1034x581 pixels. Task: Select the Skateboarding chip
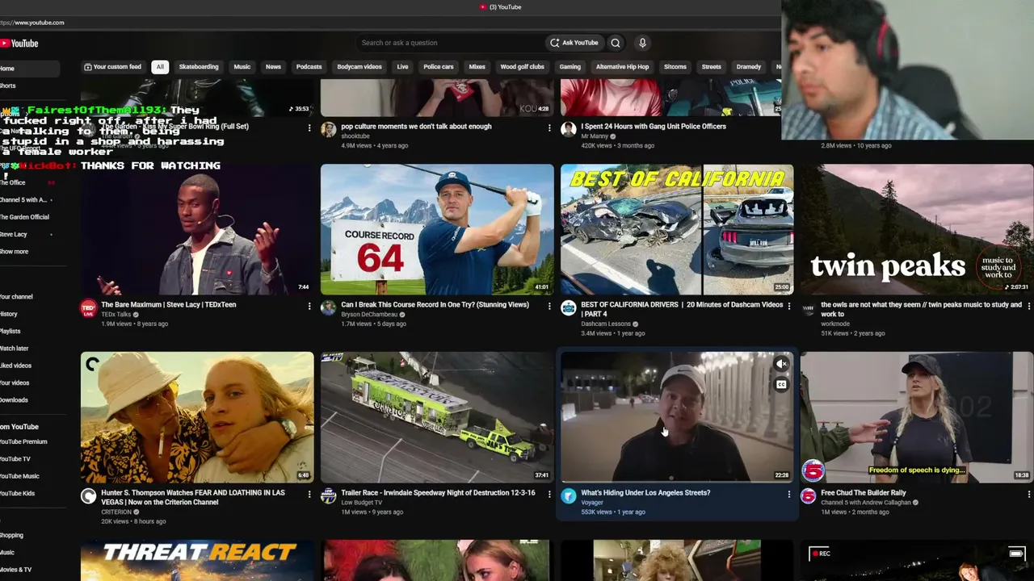pyautogui.click(x=199, y=67)
